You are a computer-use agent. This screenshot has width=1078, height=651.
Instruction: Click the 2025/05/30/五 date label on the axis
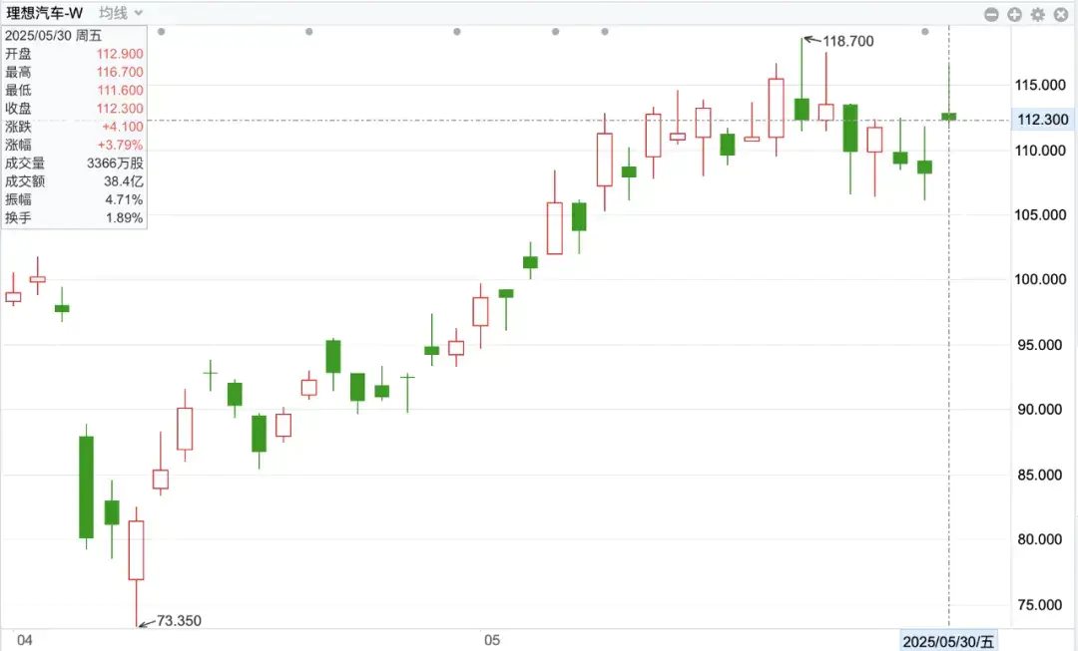click(948, 641)
